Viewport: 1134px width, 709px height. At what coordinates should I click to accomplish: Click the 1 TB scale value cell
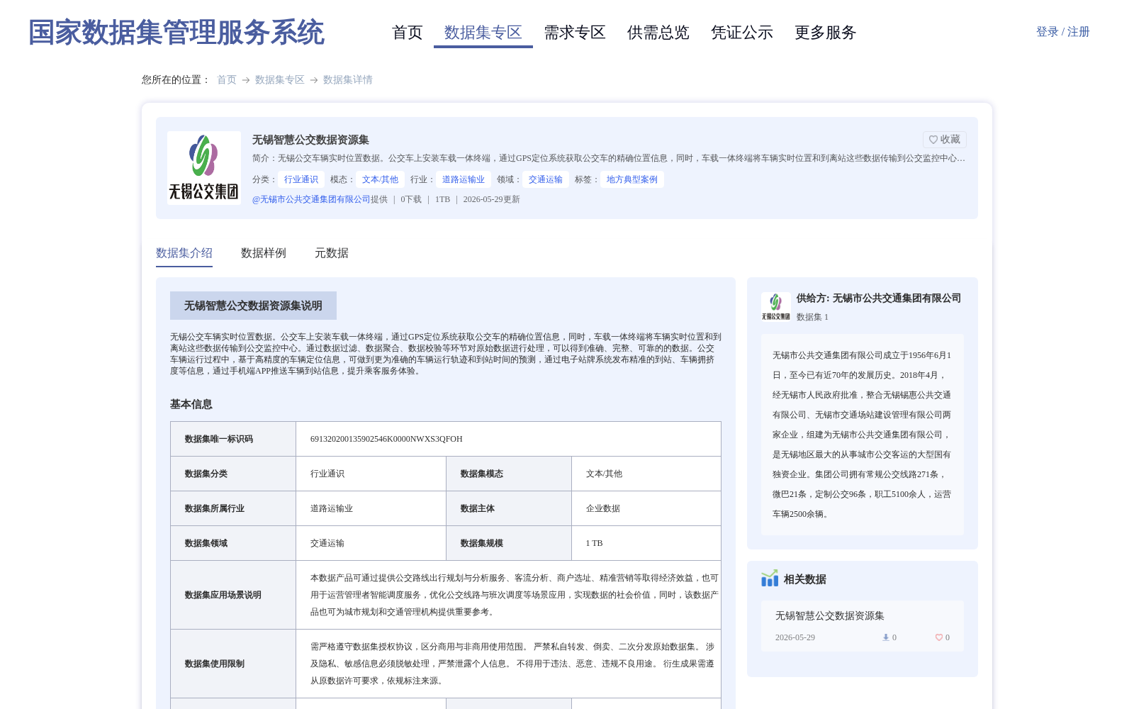coord(646,543)
